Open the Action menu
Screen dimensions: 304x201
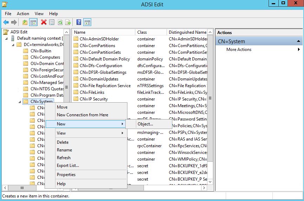click(23, 14)
